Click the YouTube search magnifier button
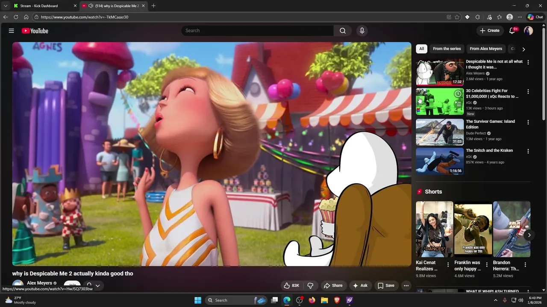The width and height of the screenshot is (547, 307). [x=343, y=31]
